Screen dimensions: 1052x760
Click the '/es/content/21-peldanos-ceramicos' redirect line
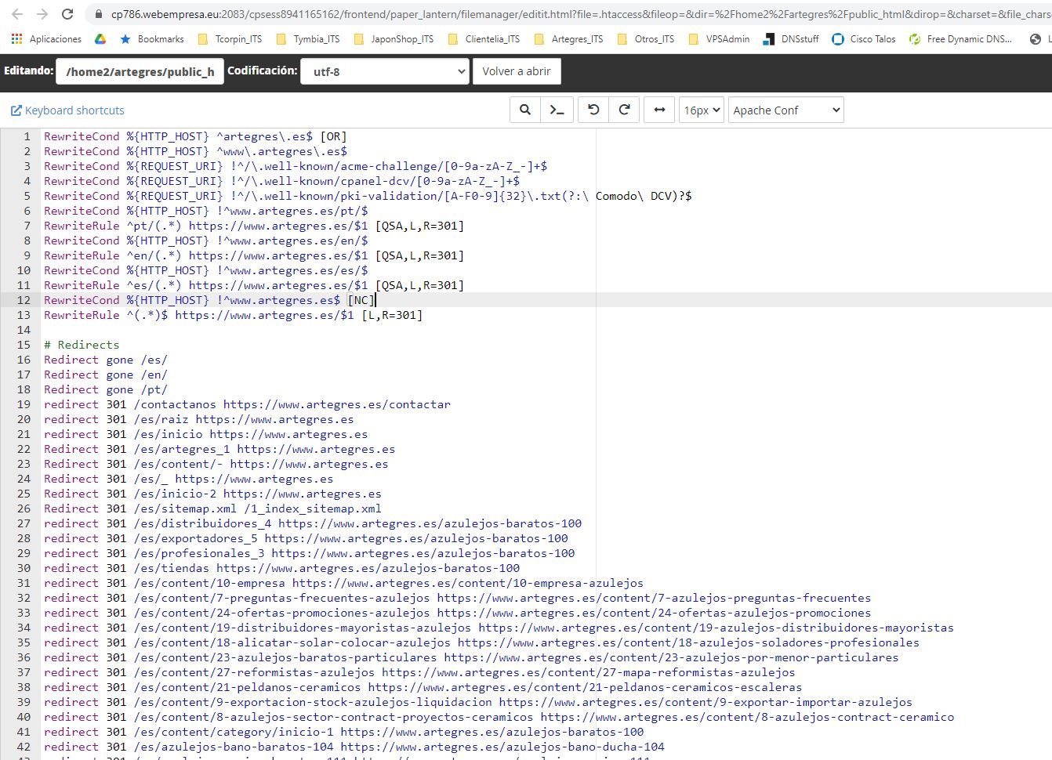coord(423,687)
